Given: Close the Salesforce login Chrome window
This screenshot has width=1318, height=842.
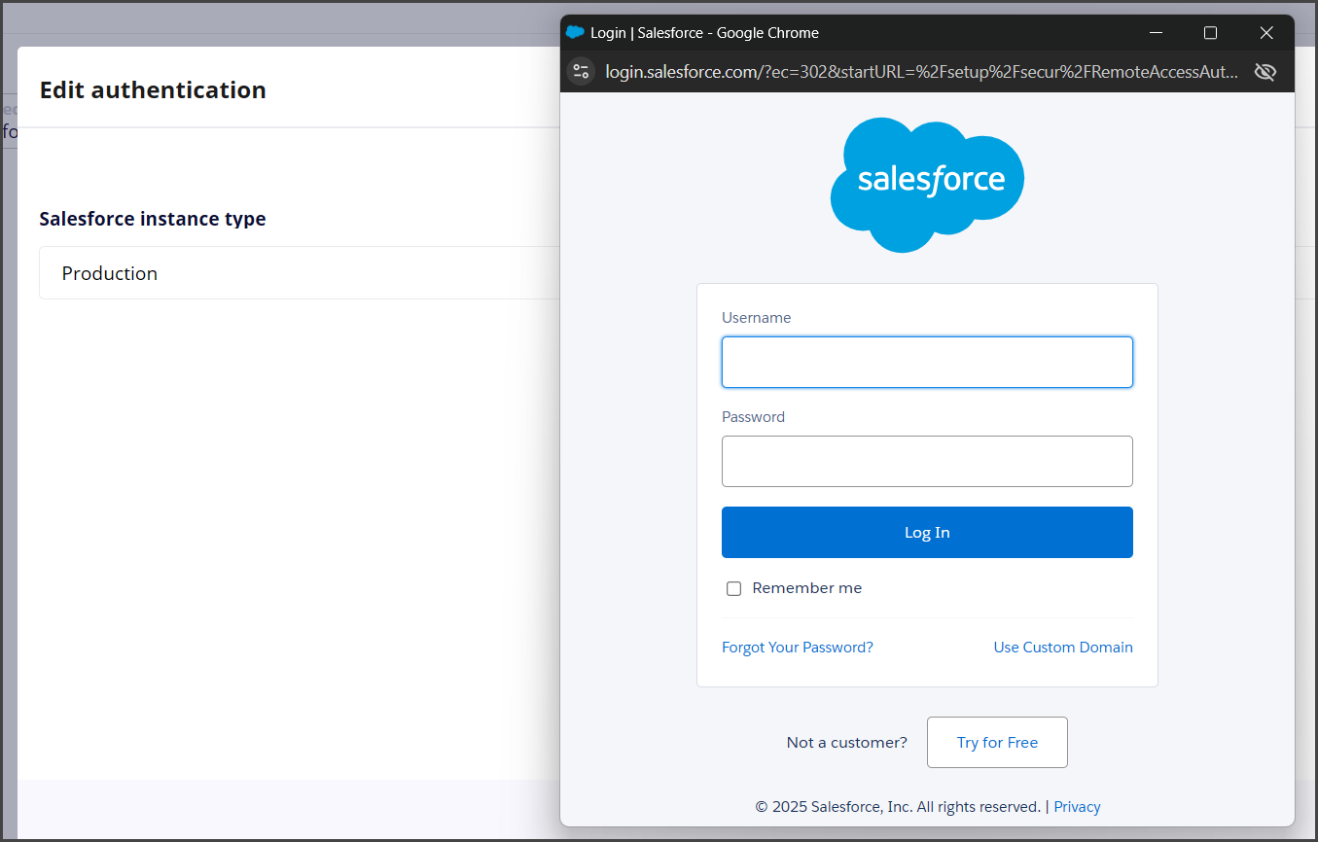Looking at the screenshot, I should (1266, 32).
